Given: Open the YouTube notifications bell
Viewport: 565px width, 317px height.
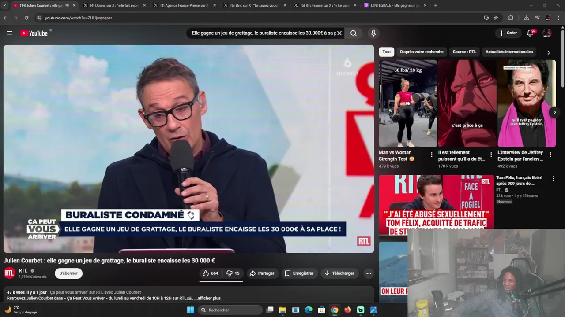Looking at the screenshot, I should pyautogui.click(x=530, y=33).
